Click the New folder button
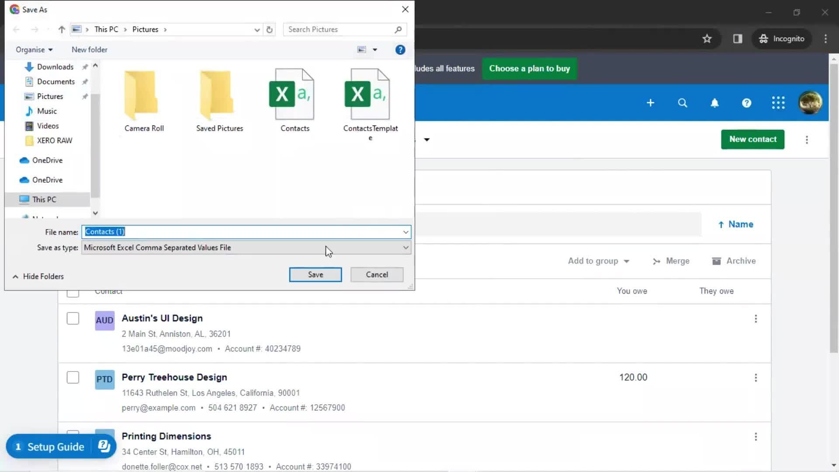This screenshot has height=472, width=839. click(89, 49)
